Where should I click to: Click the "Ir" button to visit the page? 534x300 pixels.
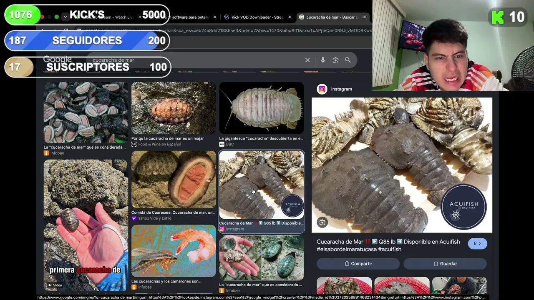(x=477, y=244)
